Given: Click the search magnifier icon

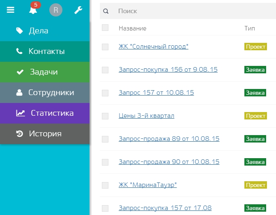Looking at the screenshot, I should (x=106, y=11).
